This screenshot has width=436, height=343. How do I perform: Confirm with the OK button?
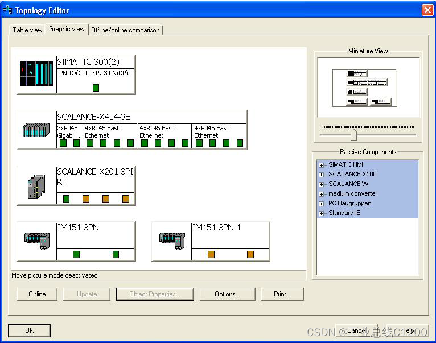pyautogui.click(x=29, y=330)
